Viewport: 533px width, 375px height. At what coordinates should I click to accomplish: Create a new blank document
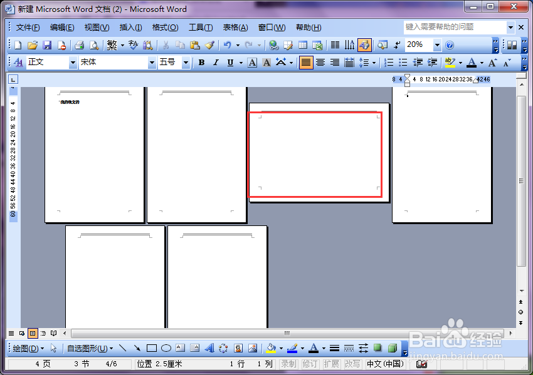point(18,45)
